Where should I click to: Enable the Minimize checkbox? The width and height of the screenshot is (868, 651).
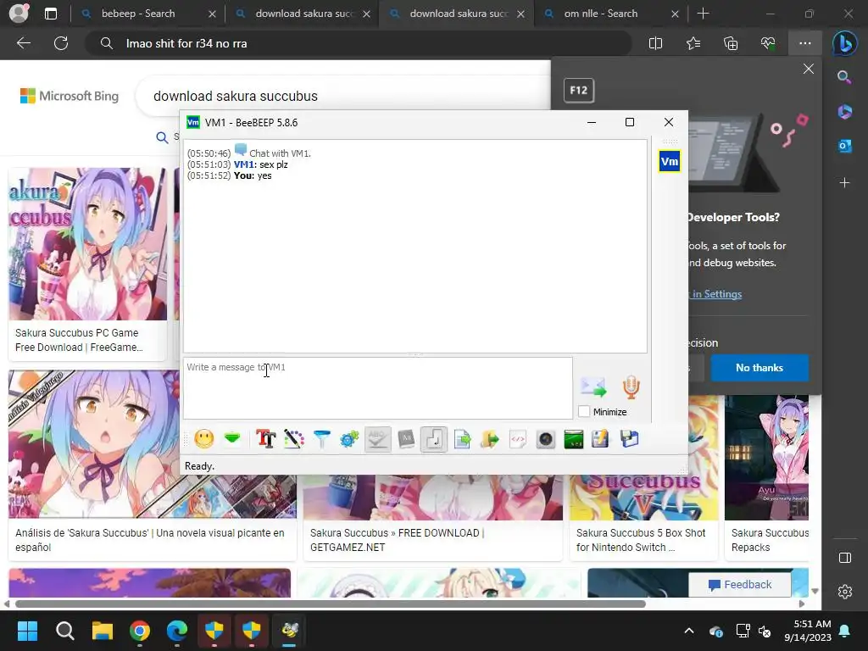point(583,411)
